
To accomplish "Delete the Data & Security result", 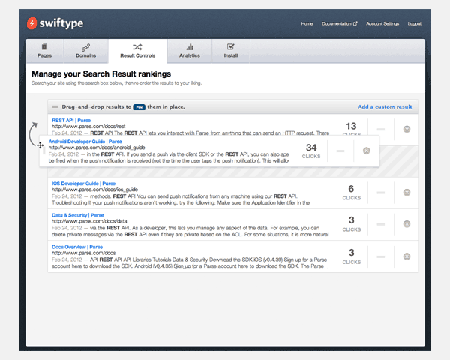I will point(406,224).
